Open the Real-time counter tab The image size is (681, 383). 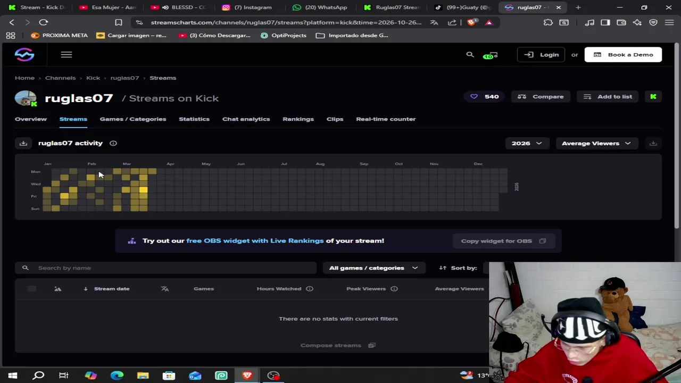(386, 119)
